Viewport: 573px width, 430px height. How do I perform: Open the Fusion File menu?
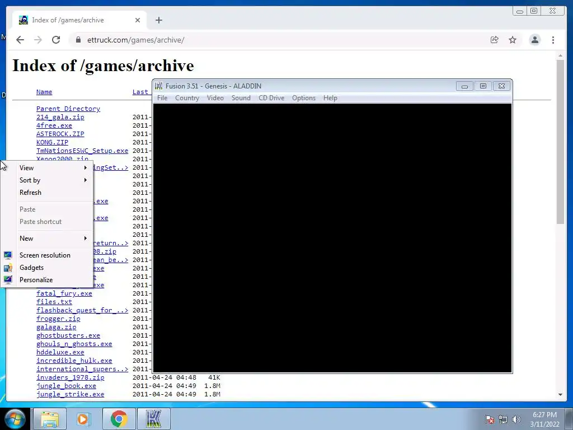[162, 98]
